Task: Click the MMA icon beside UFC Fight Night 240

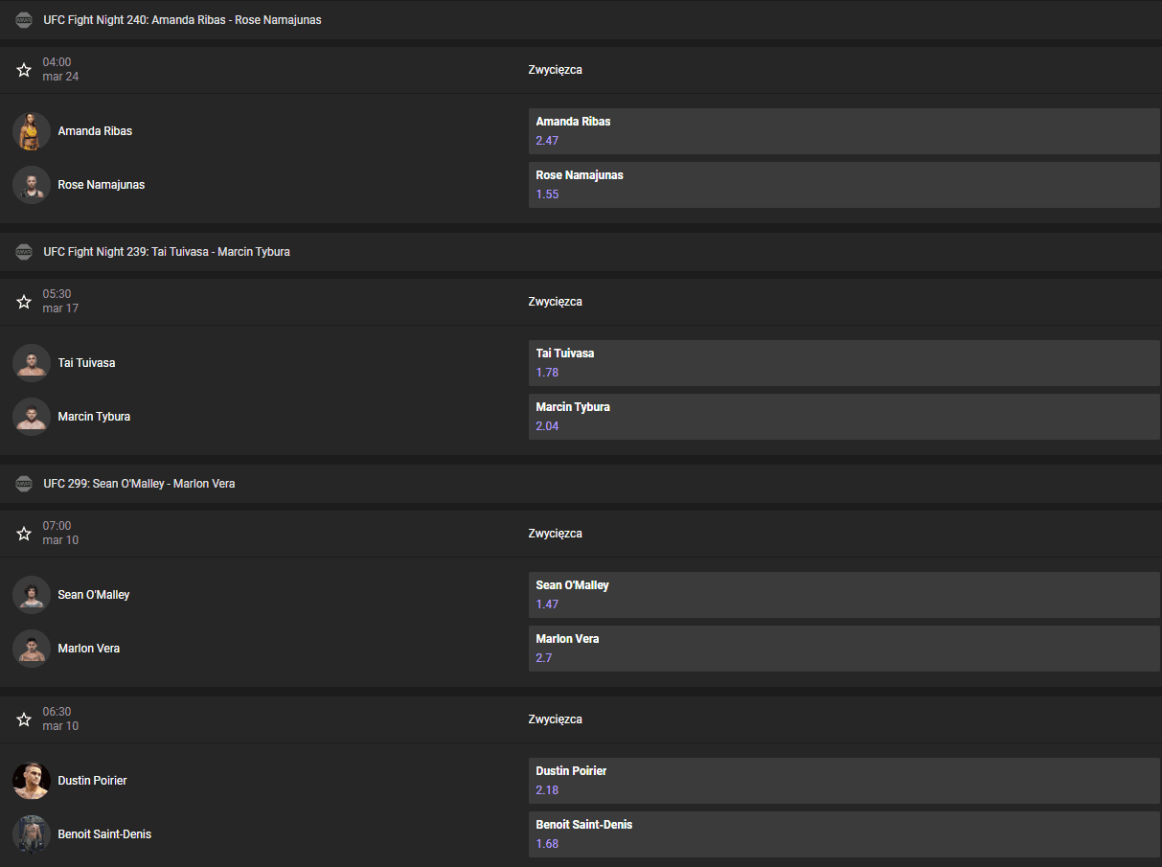Action: point(24,20)
